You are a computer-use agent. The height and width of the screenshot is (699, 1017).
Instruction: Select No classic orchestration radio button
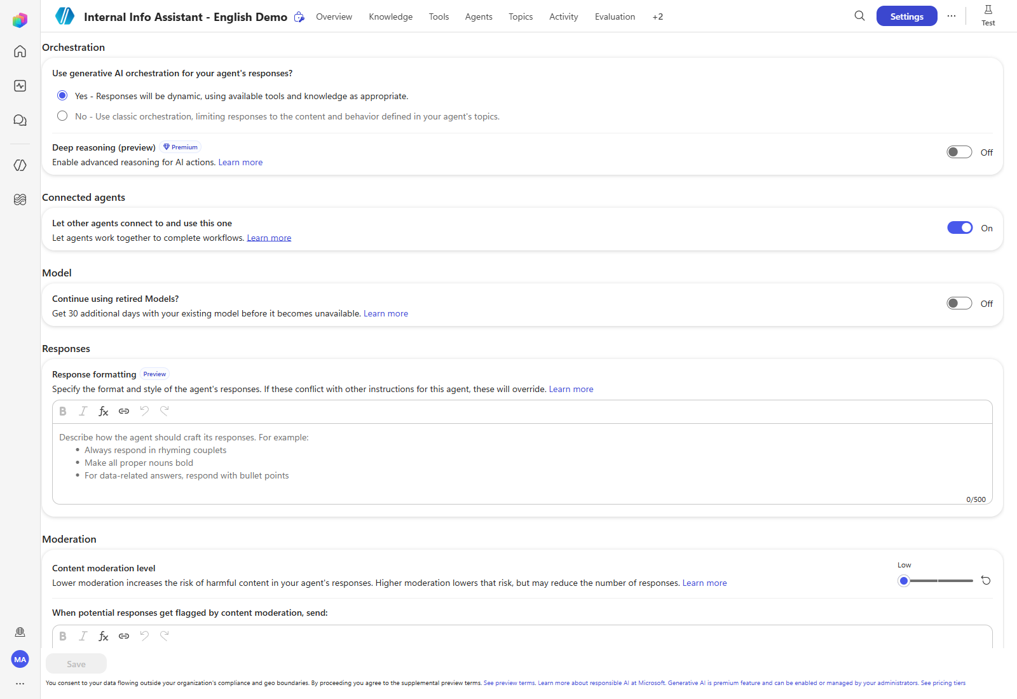point(62,116)
